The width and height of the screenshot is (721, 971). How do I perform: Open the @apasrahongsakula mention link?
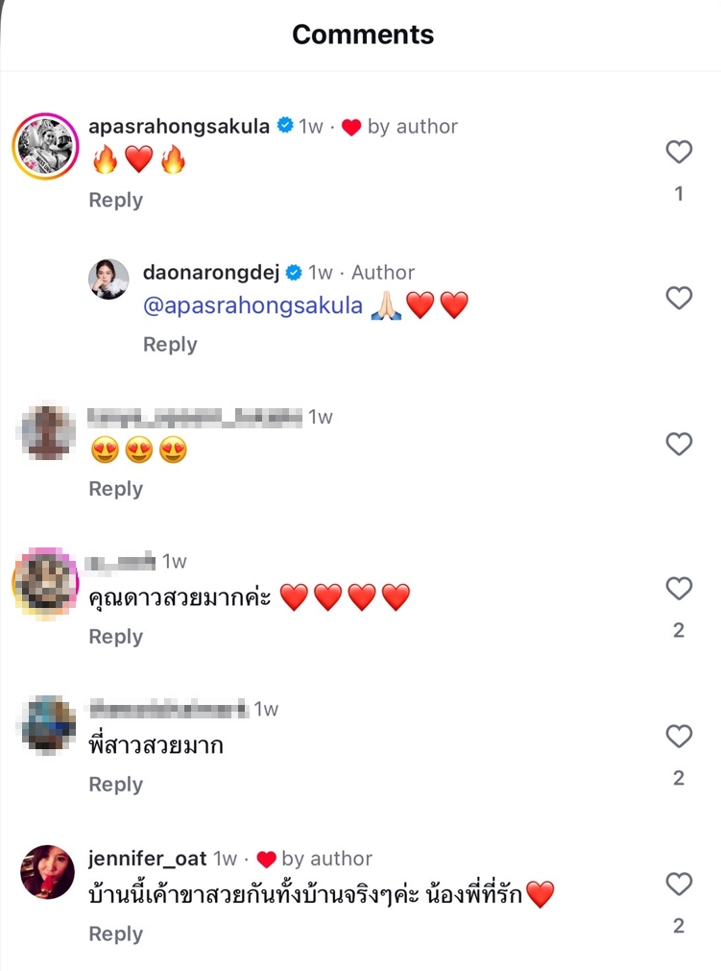(253, 306)
